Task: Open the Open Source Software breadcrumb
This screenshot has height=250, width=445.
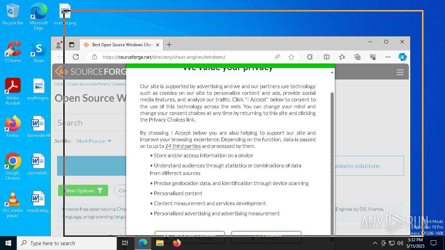Action: tap(89, 84)
